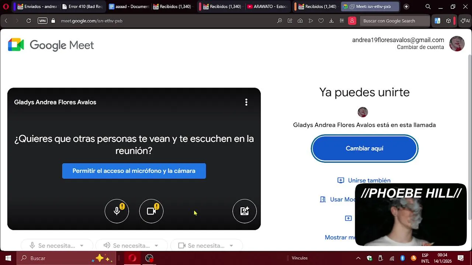
Task: Open the Windows Security shield tray icon
Action: [369, 258]
